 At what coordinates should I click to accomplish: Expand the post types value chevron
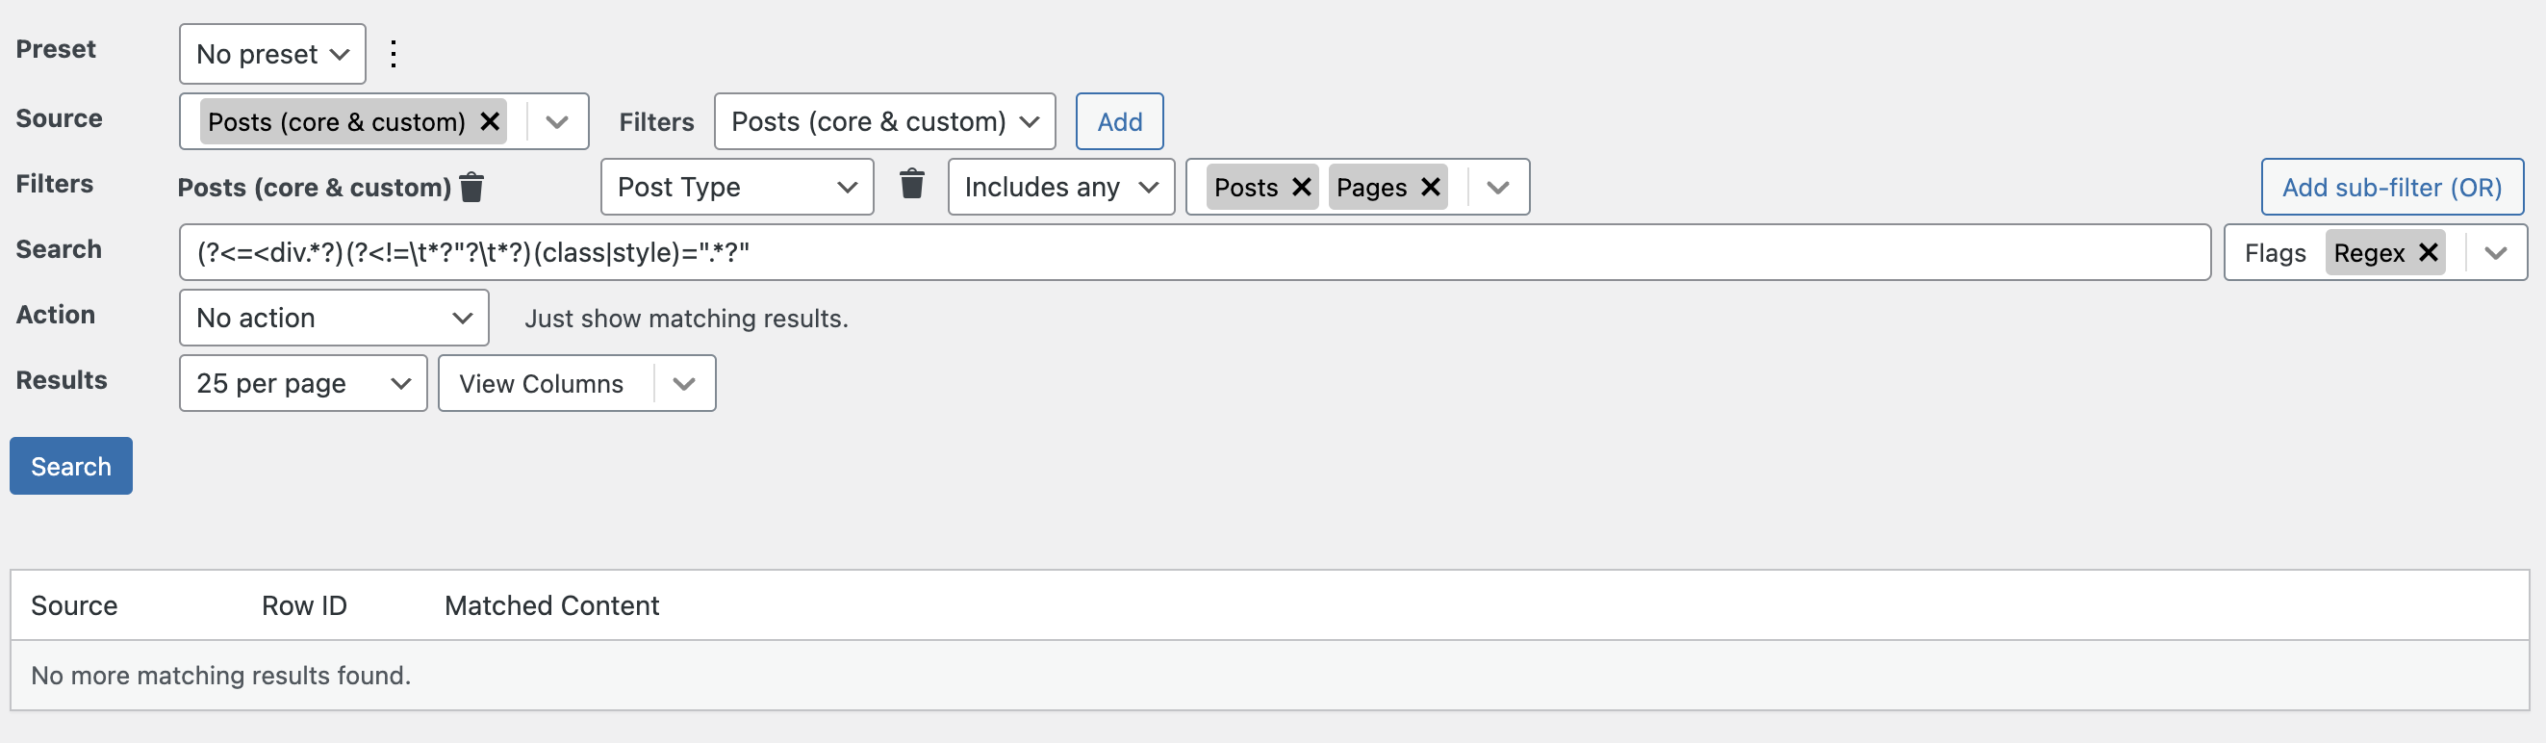pyautogui.click(x=1498, y=187)
